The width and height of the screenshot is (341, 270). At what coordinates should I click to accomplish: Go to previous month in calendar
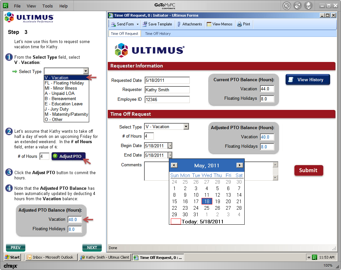pyautogui.click(x=174, y=165)
